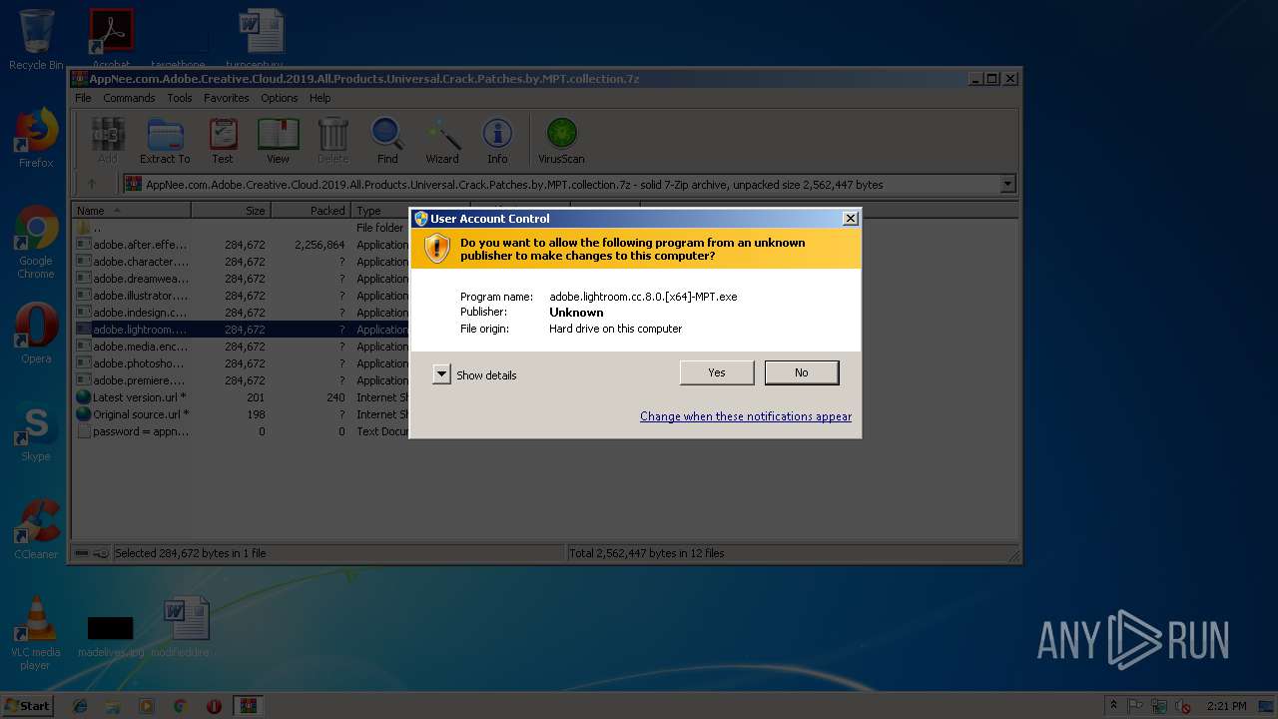Click the madelives.jpg desktop file
1278x719 pixels.
pos(110,635)
